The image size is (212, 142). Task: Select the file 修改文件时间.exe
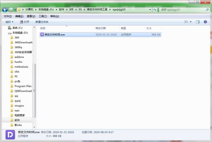100,35
